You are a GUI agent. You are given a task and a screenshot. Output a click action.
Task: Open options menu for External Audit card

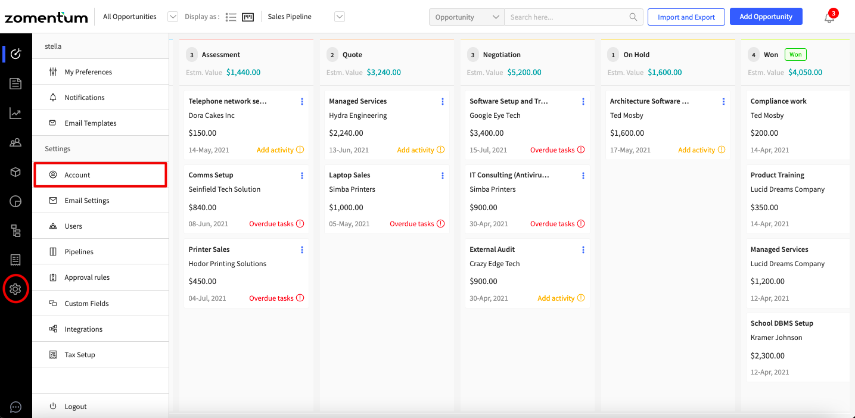click(583, 250)
